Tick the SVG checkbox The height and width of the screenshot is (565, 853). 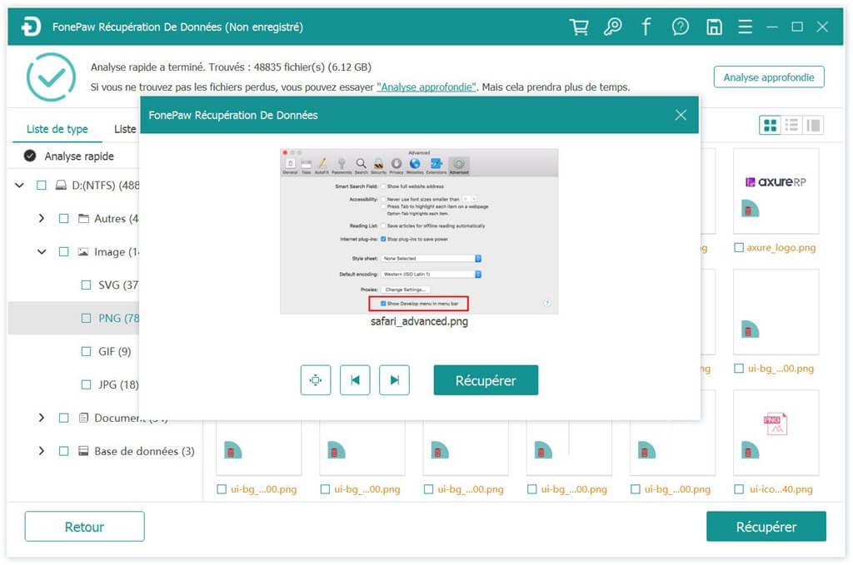pos(86,285)
